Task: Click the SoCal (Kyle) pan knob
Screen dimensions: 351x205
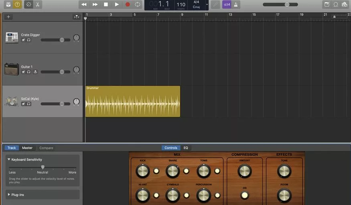Action: coord(76,101)
